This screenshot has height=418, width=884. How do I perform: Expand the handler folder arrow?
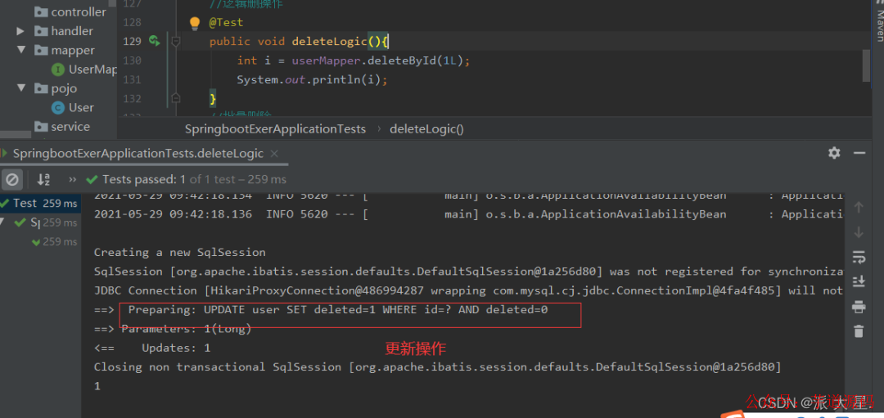coord(20,31)
